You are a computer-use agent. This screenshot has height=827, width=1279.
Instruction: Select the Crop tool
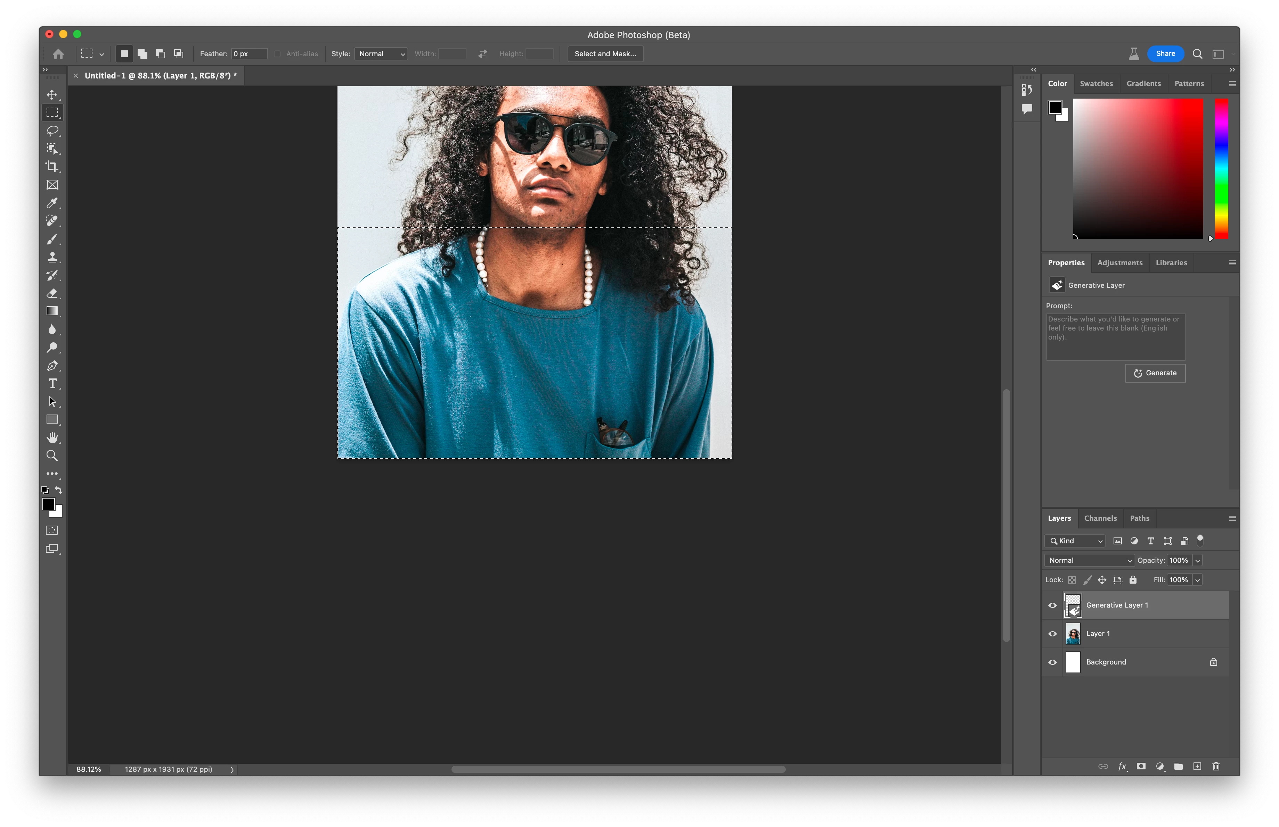click(x=52, y=167)
